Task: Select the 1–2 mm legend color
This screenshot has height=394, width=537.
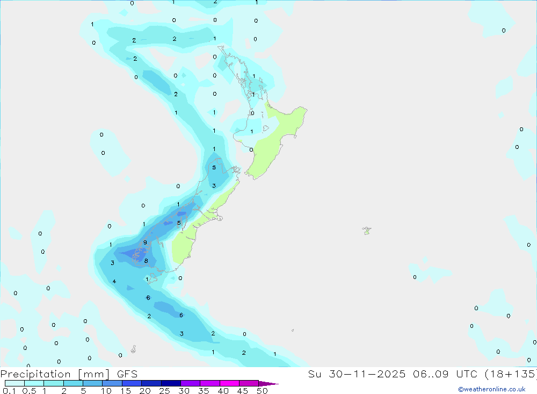Action: (53, 383)
